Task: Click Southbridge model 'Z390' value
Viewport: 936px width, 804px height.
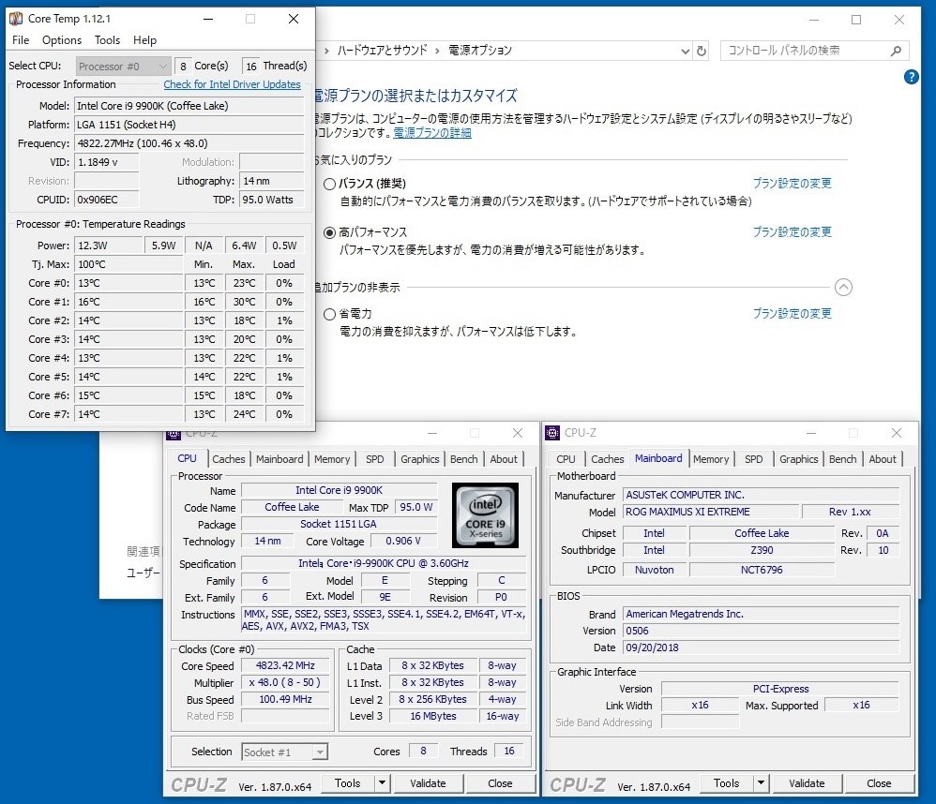Action: click(762, 550)
